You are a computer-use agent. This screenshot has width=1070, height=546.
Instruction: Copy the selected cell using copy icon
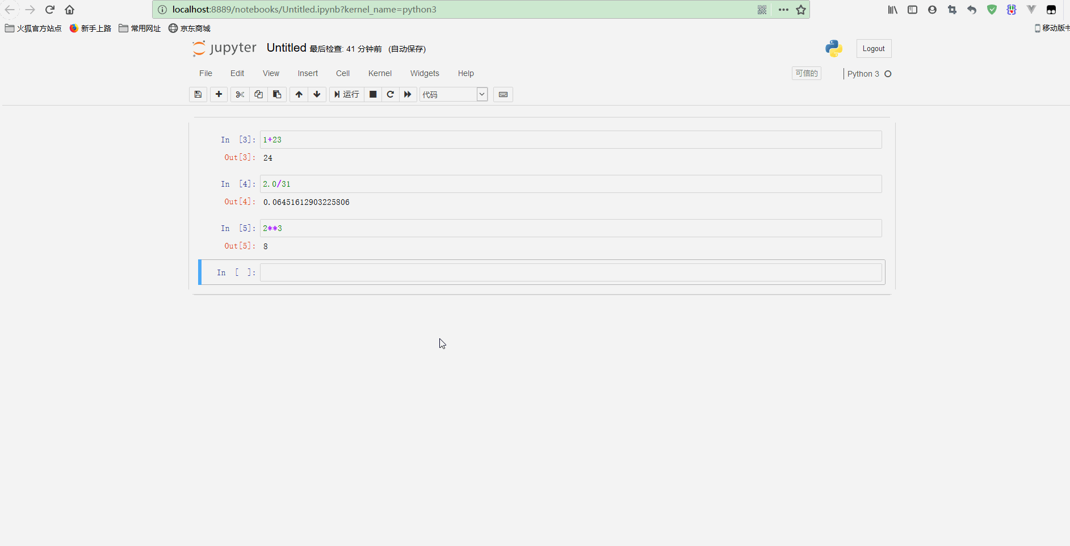pyautogui.click(x=258, y=94)
